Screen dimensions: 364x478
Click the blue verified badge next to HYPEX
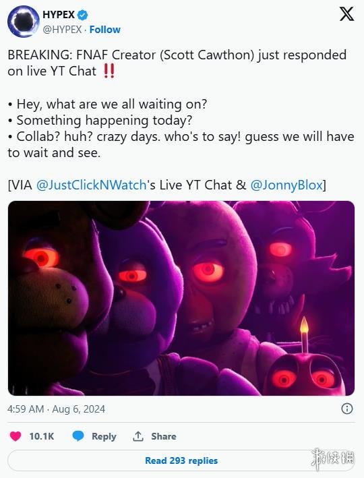[x=83, y=14]
